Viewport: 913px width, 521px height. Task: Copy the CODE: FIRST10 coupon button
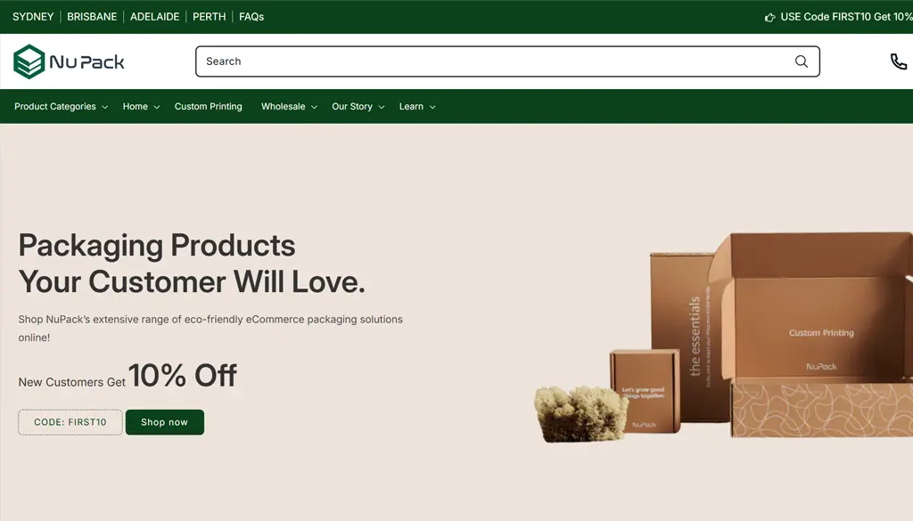tap(70, 422)
